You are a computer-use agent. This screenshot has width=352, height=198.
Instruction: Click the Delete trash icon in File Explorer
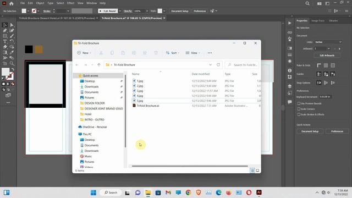(x=156, y=53)
